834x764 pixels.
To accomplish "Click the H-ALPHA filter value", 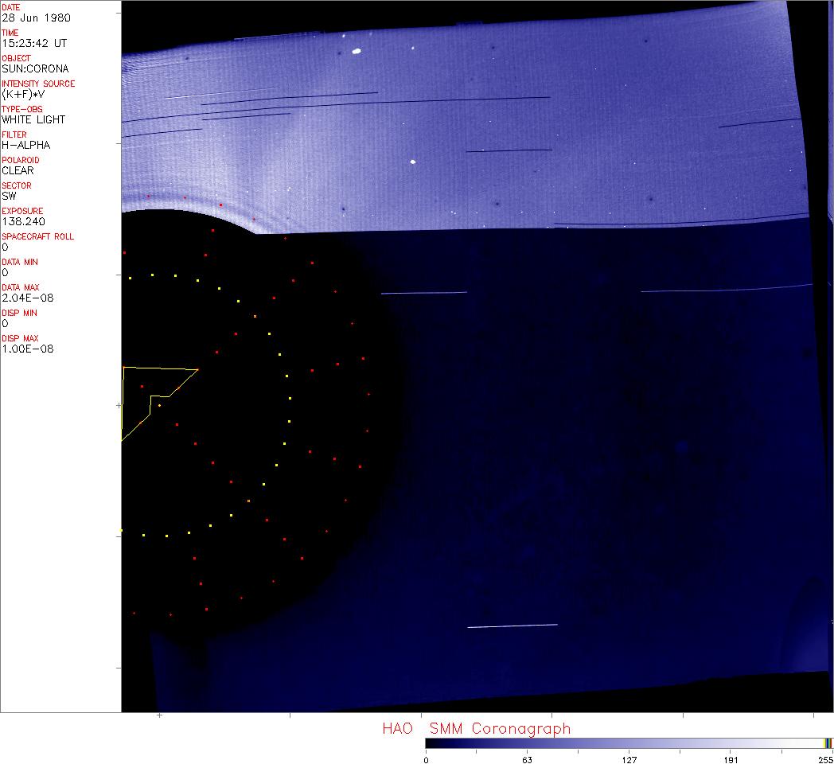I will tap(25, 145).
